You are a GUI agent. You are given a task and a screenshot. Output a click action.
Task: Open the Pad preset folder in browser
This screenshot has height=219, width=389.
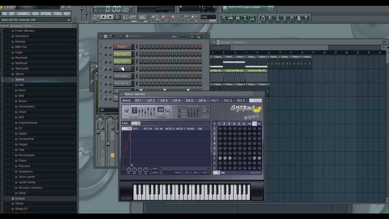[21, 150]
